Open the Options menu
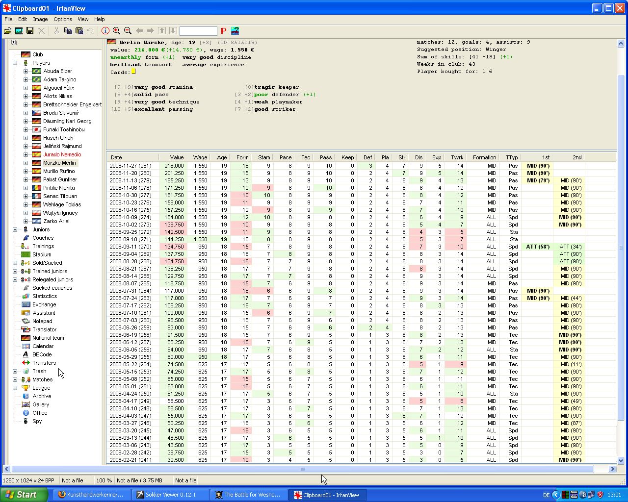Viewport: 628px width, 502px height. [x=62, y=19]
